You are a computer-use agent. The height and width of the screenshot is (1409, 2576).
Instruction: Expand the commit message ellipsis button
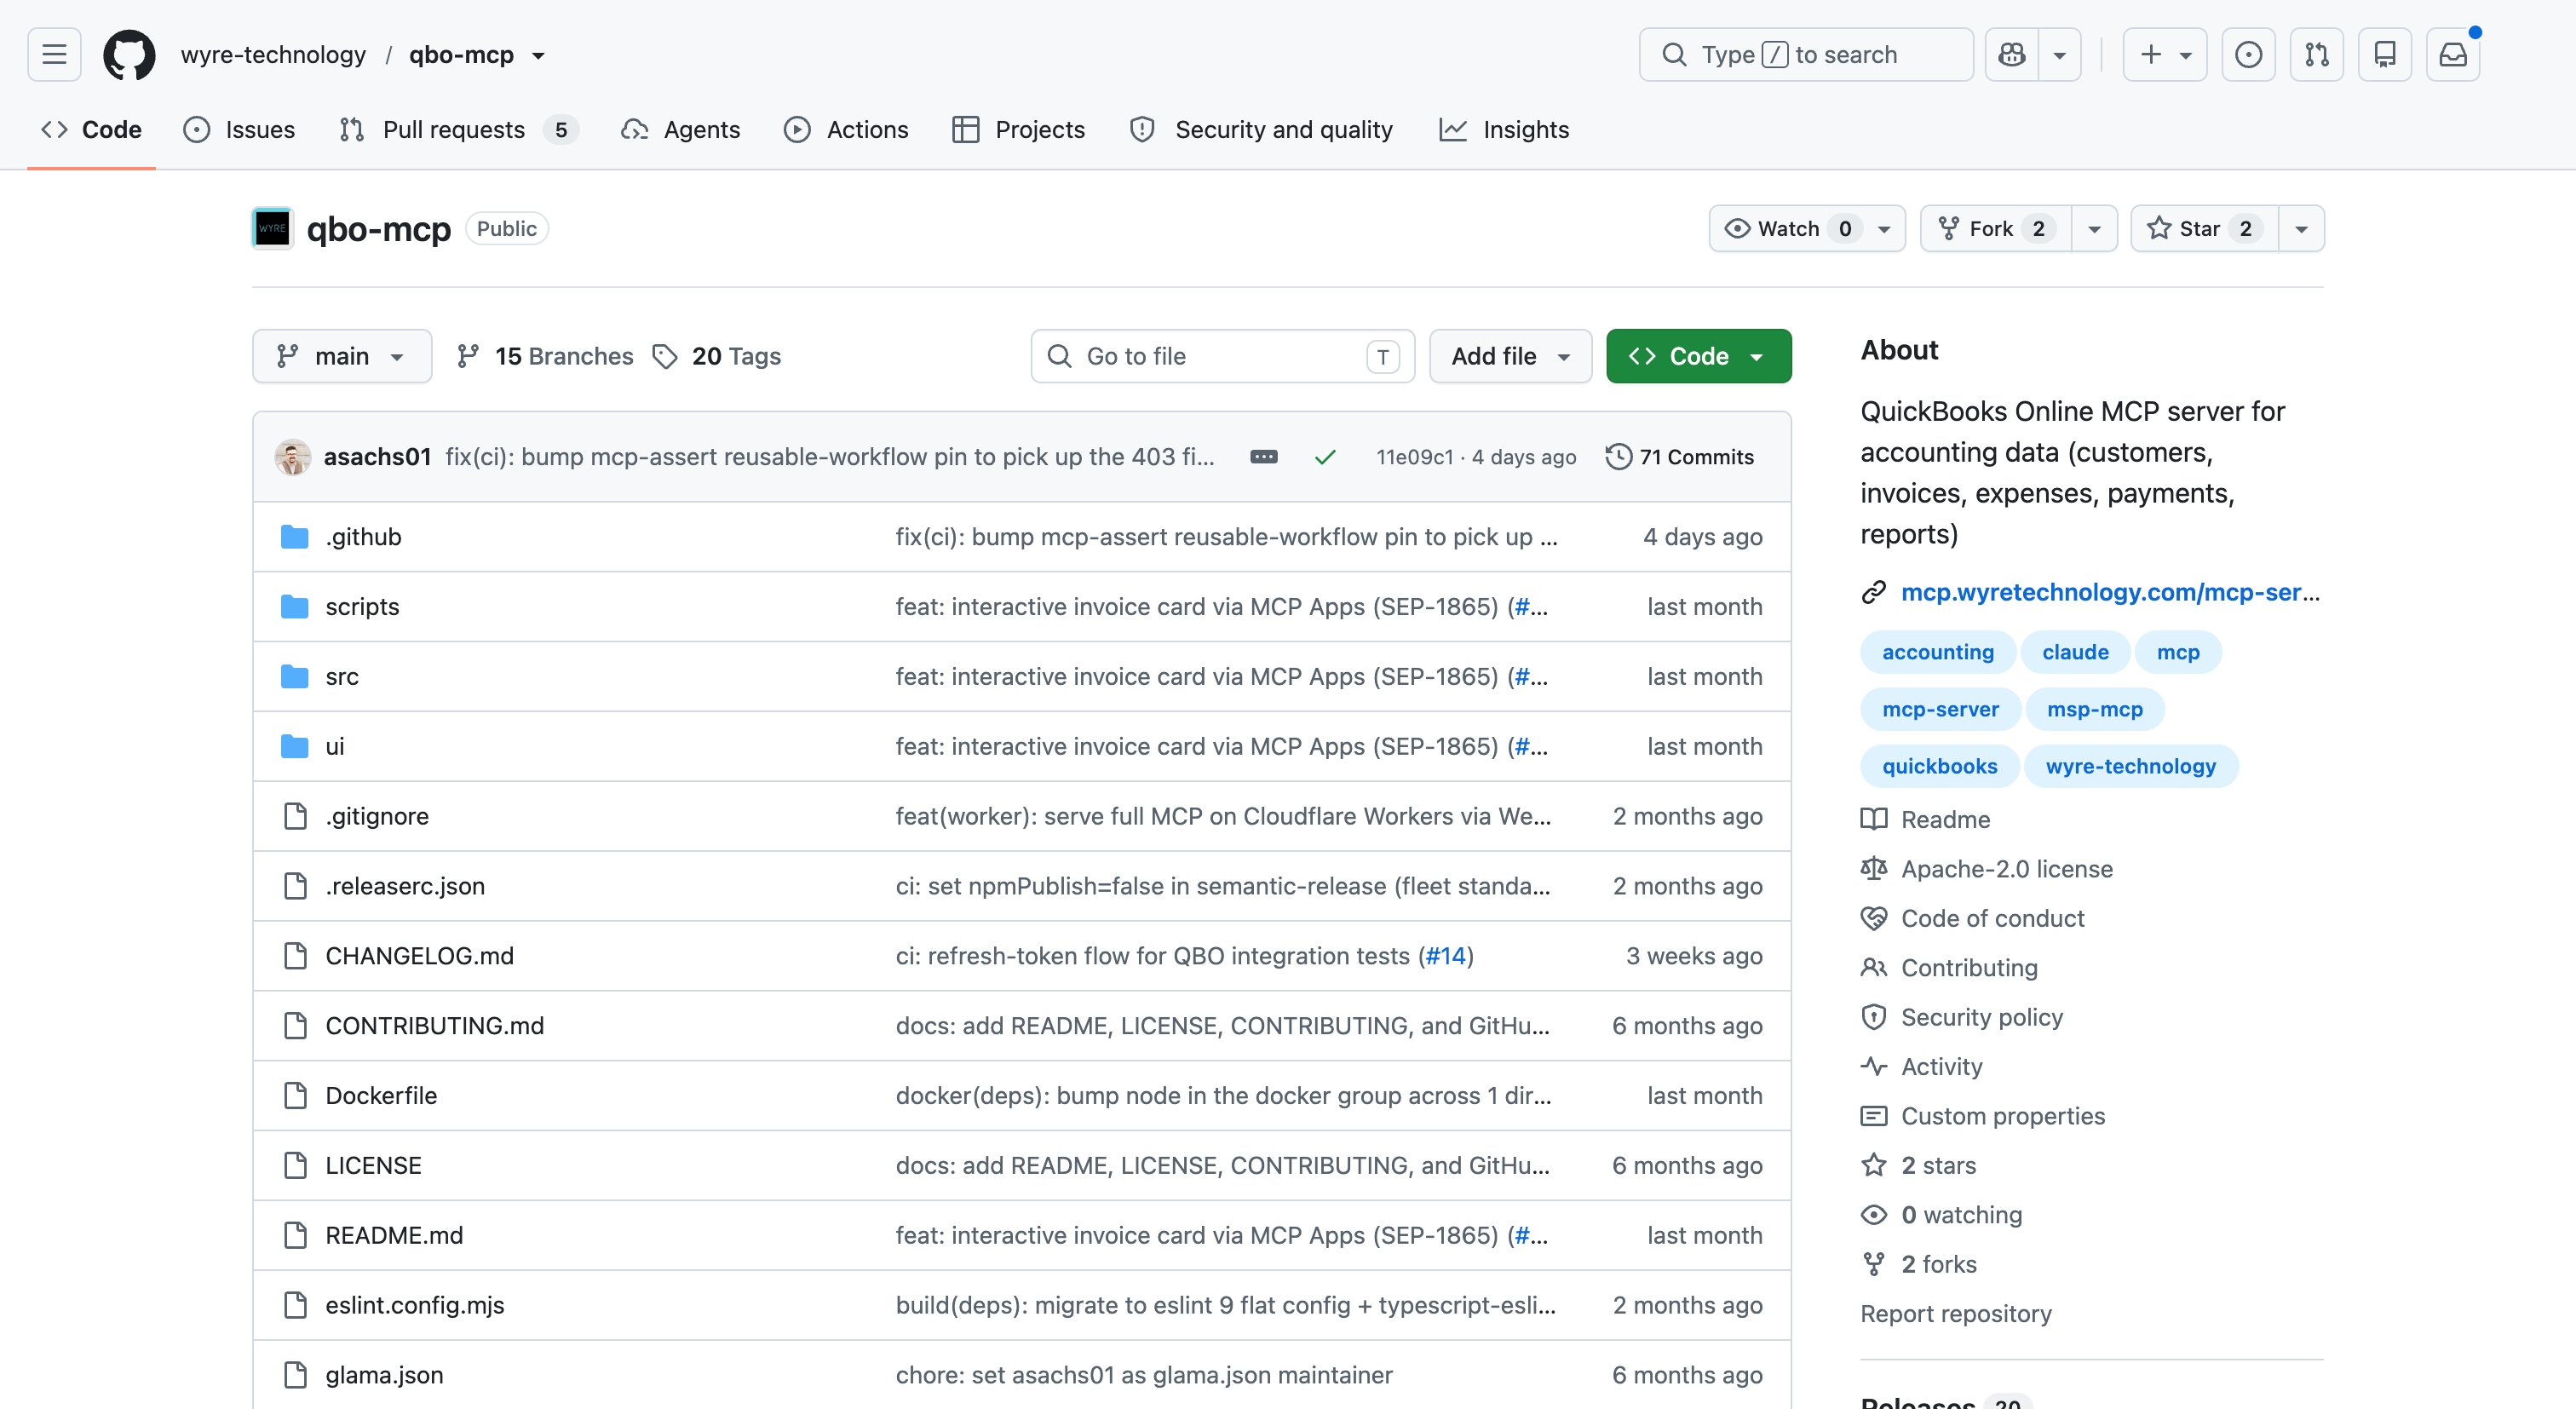(1264, 457)
